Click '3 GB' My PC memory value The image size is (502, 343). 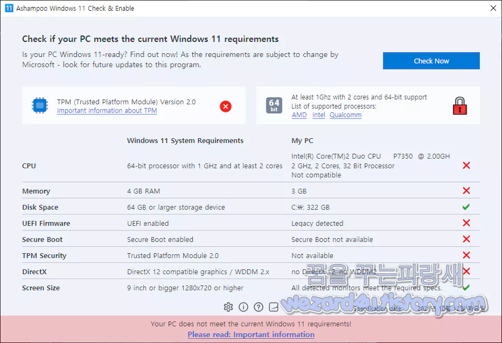click(x=299, y=191)
